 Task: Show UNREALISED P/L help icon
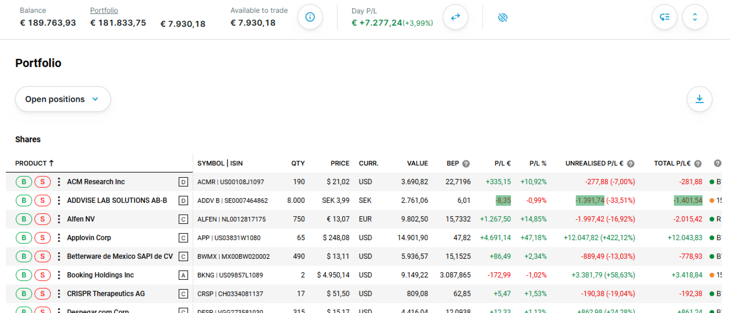coord(631,164)
